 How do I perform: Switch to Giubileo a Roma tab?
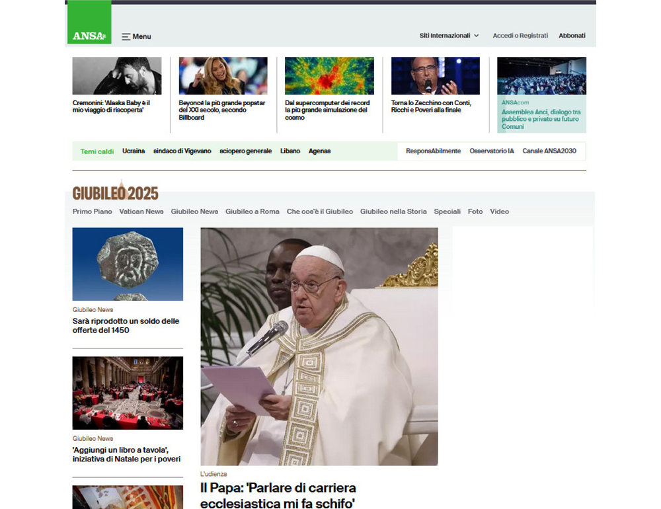(252, 212)
